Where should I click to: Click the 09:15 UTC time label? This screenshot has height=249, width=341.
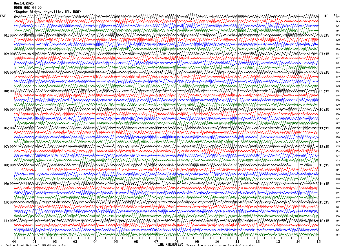(x=324, y=91)
